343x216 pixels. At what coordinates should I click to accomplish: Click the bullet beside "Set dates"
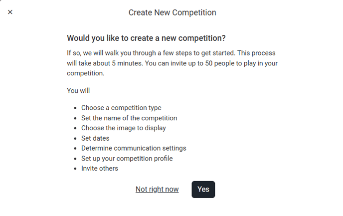tap(75, 139)
